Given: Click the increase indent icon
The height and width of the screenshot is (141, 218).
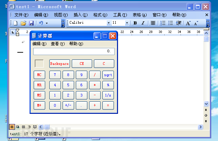Looking at the screenshot, I should (x=179, y=23).
